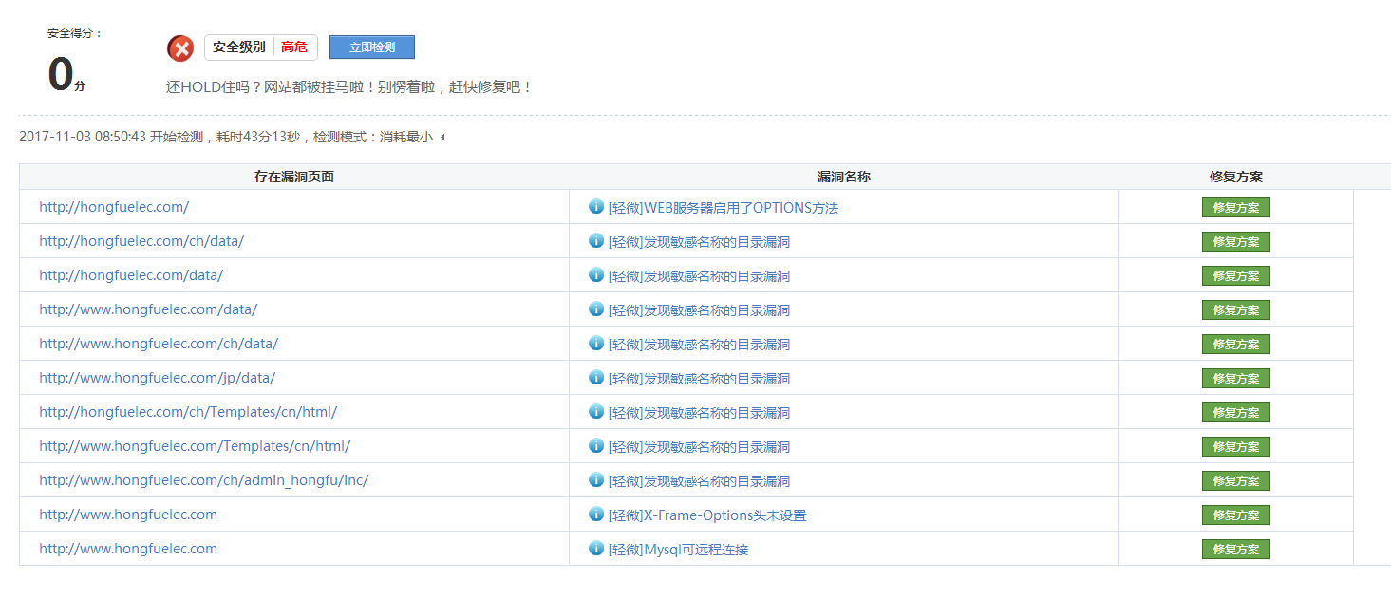Open the [轻微]WEB服务器启用了OPTIONS方法 vulnerability link
This screenshot has height=599, width=1391.
(x=724, y=208)
